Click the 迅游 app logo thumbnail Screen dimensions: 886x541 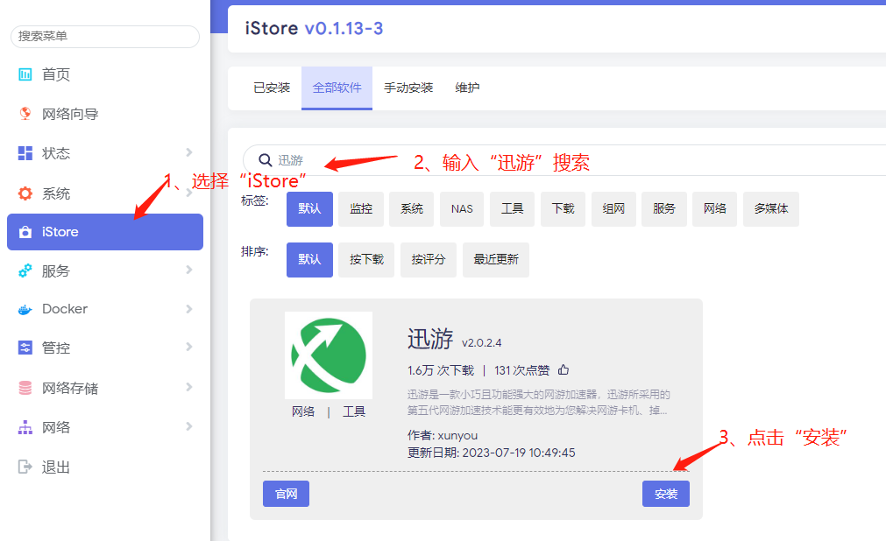point(329,355)
